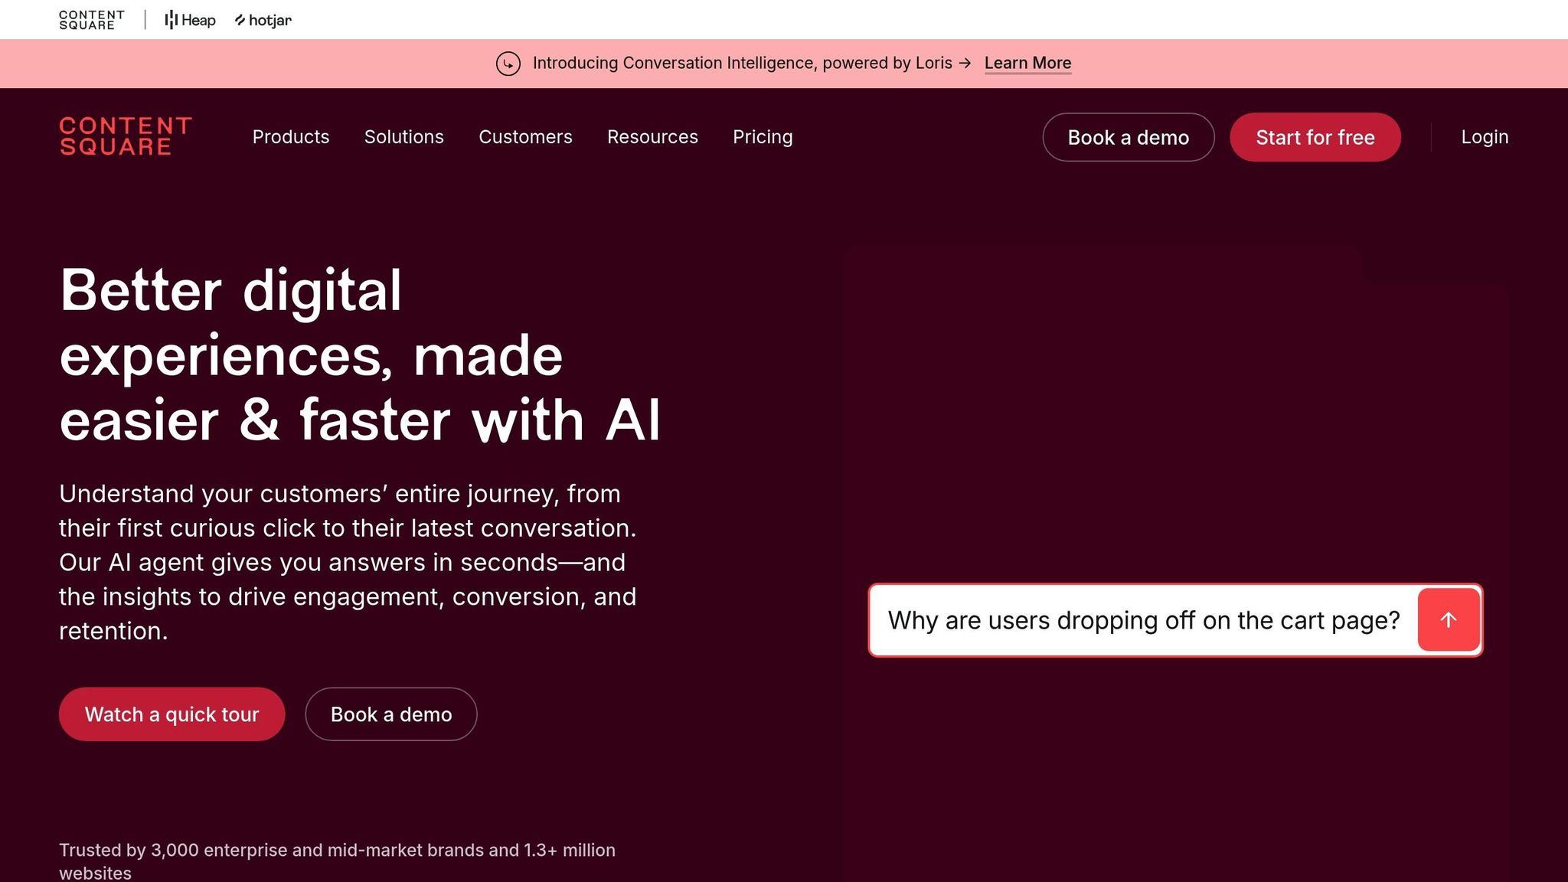
Task: Click the arrow after Loris in banner
Action: tap(965, 64)
